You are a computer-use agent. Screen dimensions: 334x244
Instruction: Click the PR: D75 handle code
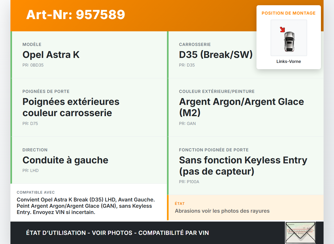pyautogui.click(x=30, y=124)
